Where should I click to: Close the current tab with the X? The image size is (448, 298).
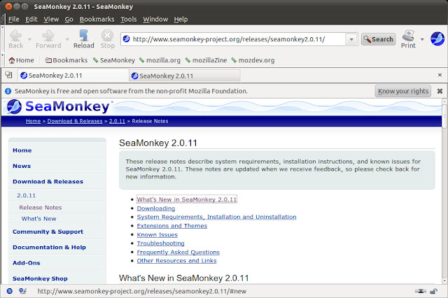(x=440, y=75)
